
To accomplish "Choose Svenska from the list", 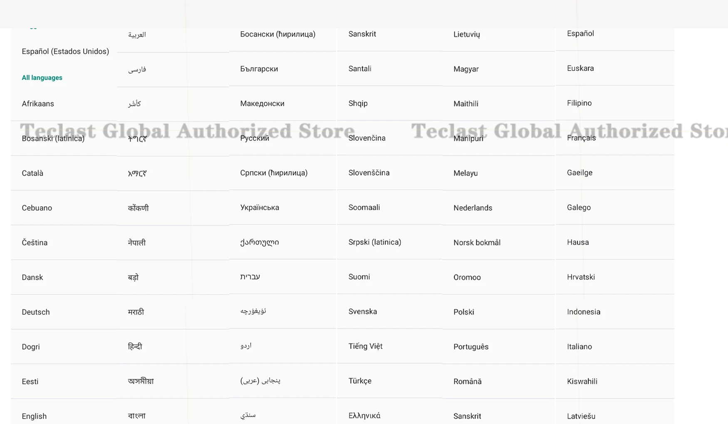I will pos(363,311).
